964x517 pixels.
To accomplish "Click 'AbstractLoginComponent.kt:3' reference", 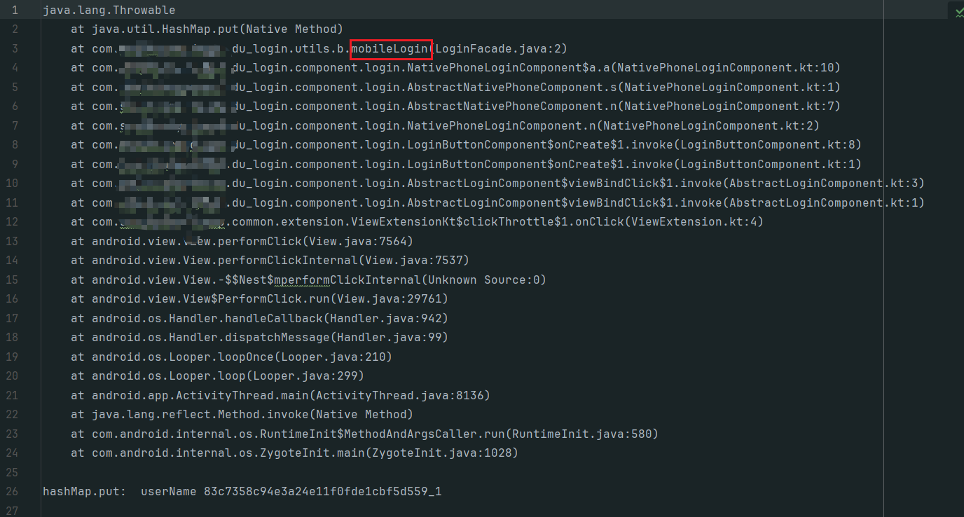I will (823, 184).
